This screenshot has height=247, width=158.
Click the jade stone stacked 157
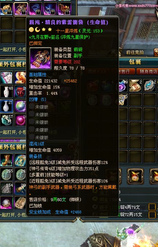[7, 120]
